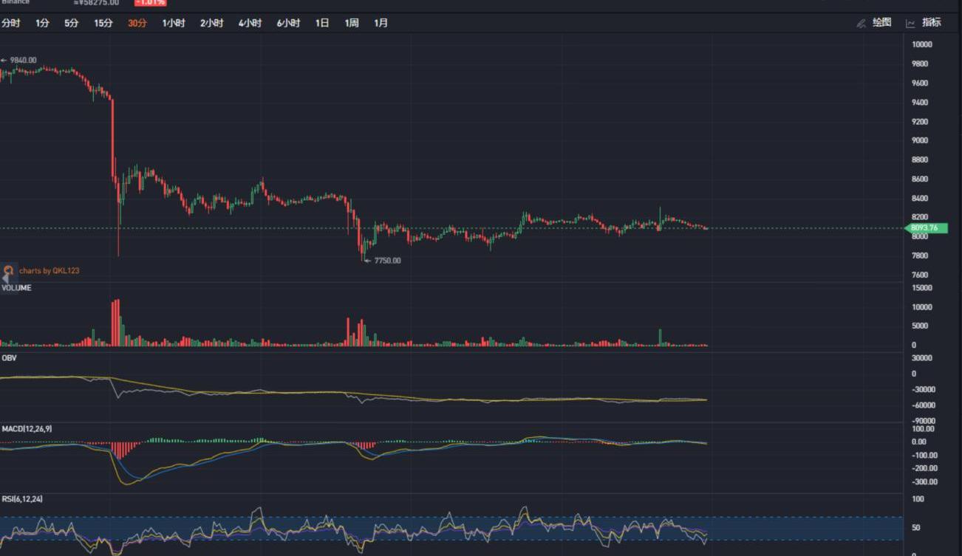Switch to the 1周 weekly chart
This screenshot has height=556, width=962.
[x=352, y=23]
